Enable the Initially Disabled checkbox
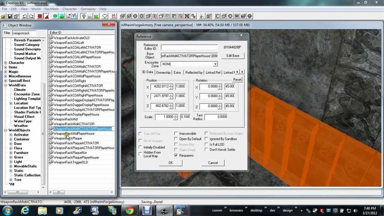The image size is (384, 216). (140, 147)
